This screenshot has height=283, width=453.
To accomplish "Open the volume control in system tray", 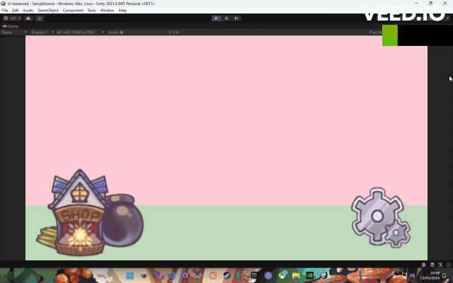I will point(412,275).
